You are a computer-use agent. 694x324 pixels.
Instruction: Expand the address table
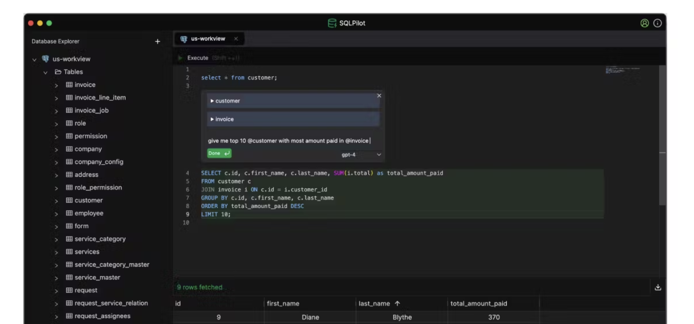point(56,175)
